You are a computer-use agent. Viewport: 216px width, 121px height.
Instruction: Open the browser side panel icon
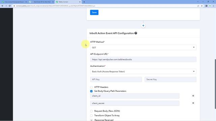click(206, 6)
